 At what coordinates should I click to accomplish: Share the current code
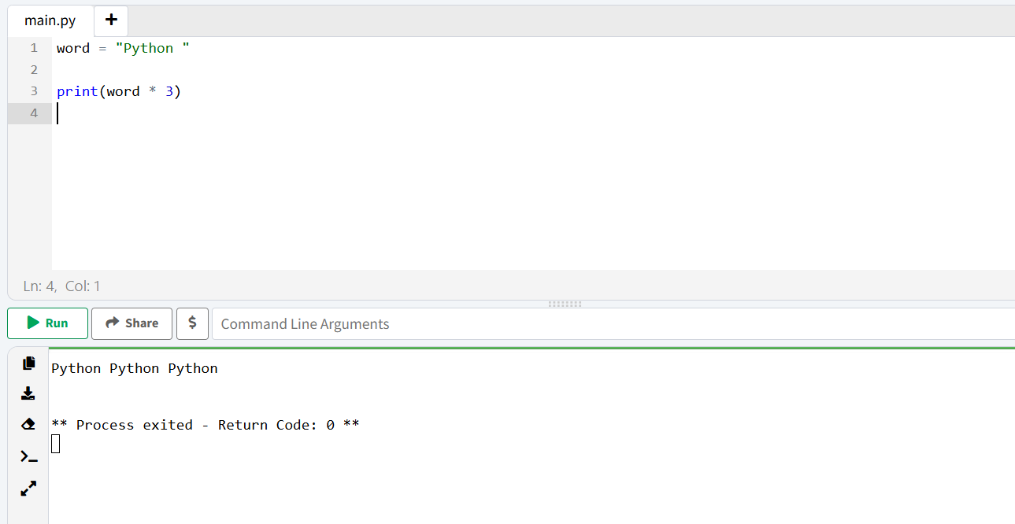point(132,323)
